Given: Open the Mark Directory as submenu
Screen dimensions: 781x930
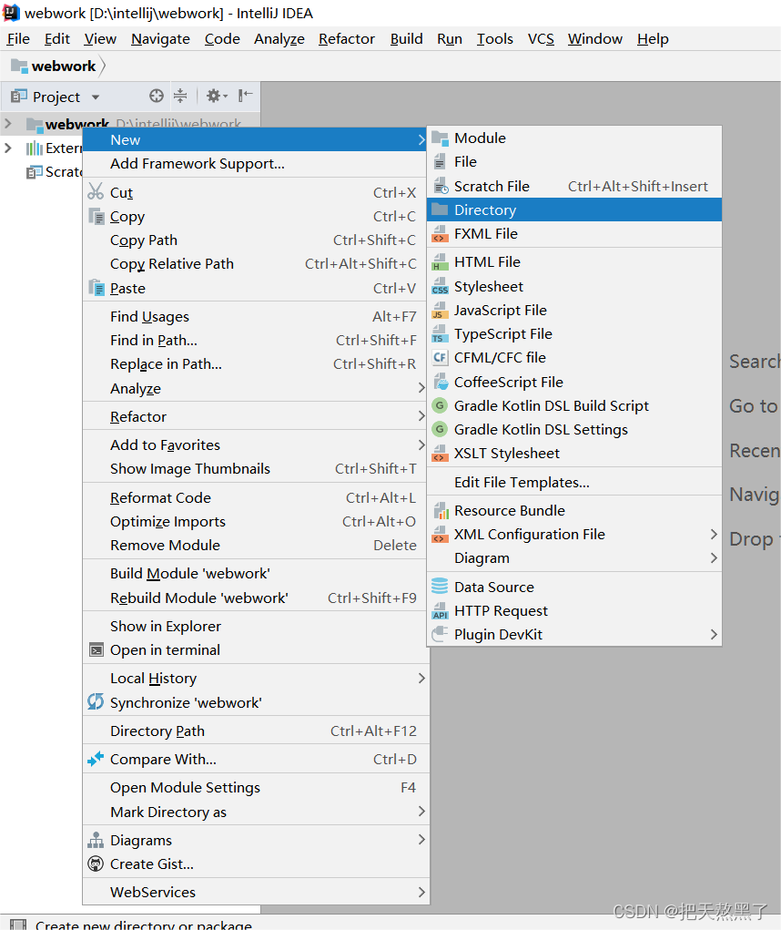Looking at the screenshot, I should (x=256, y=812).
